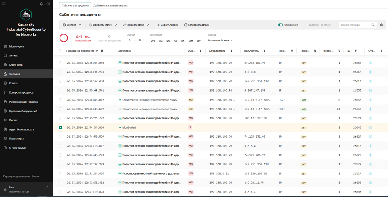Open the Экспорт dropdown

coord(72,25)
